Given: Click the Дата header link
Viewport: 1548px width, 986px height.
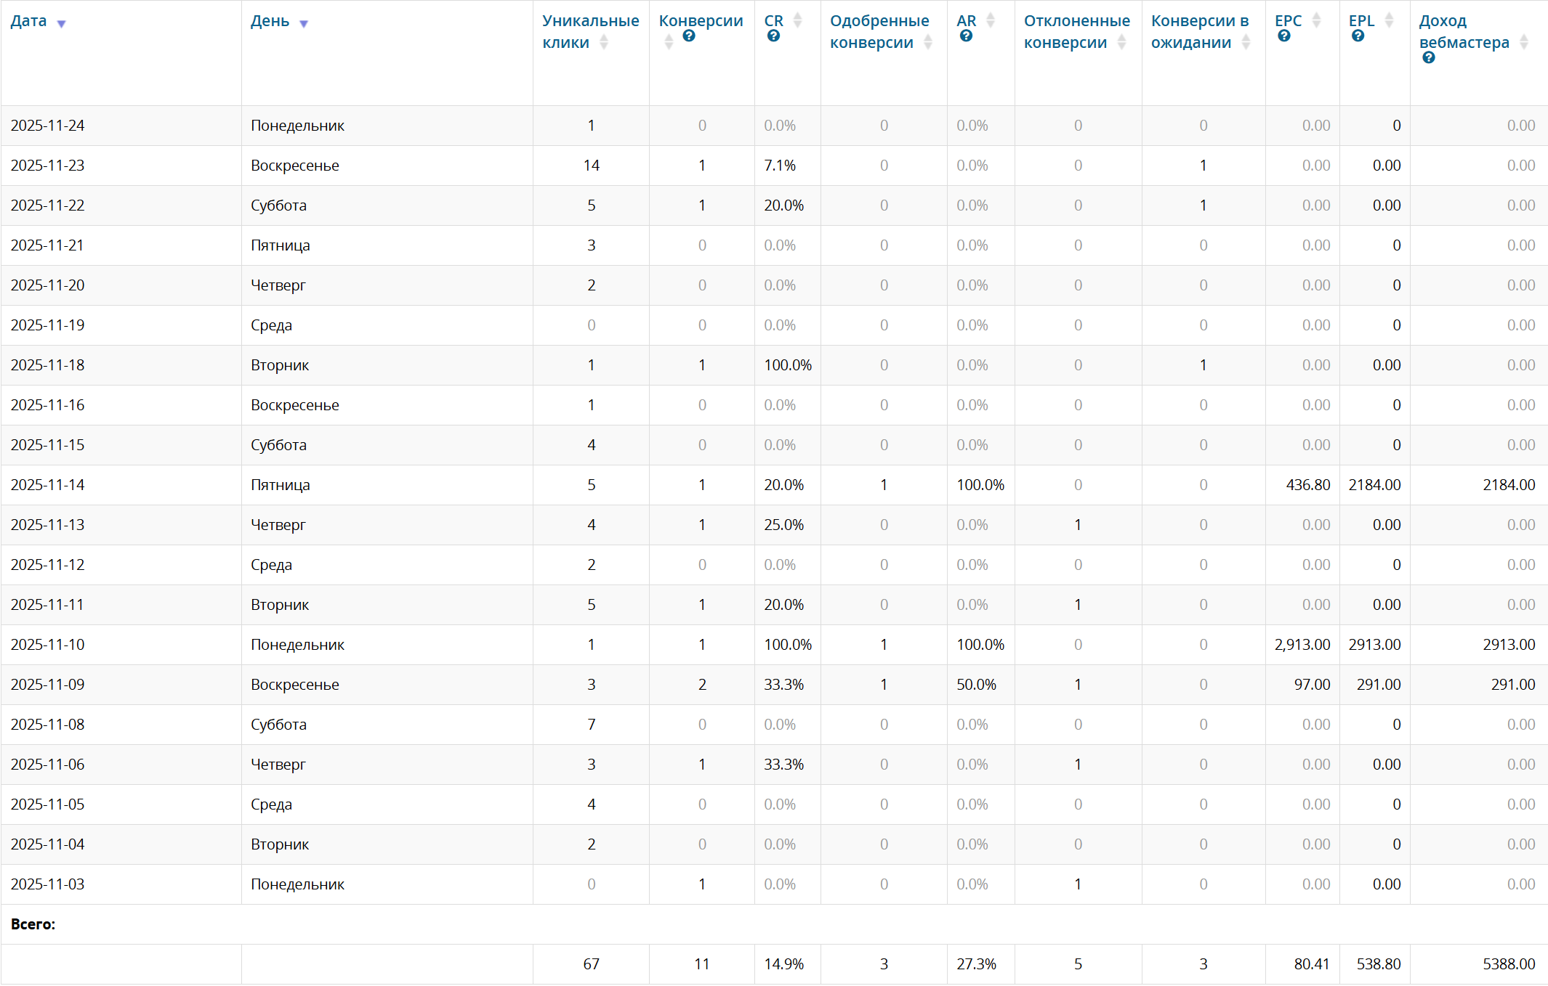Looking at the screenshot, I should [28, 21].
